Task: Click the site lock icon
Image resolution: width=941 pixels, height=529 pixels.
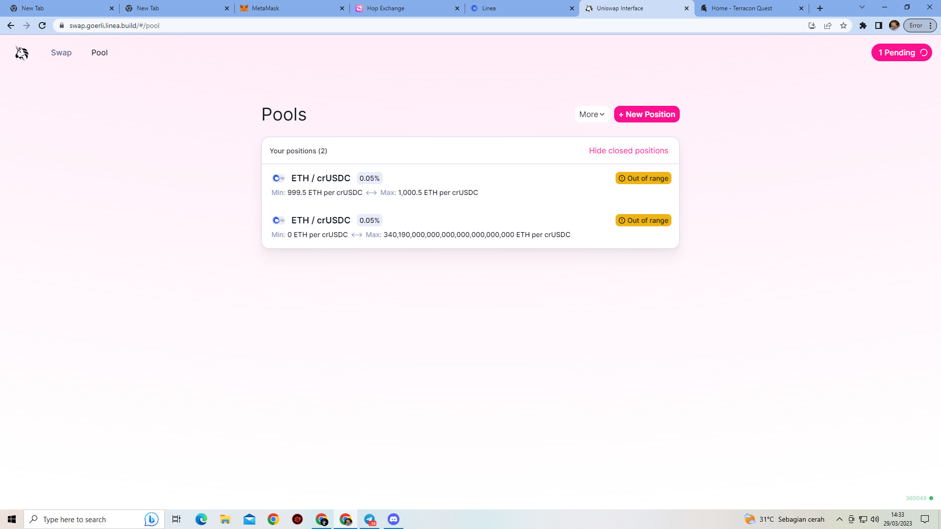Action: 62,25
